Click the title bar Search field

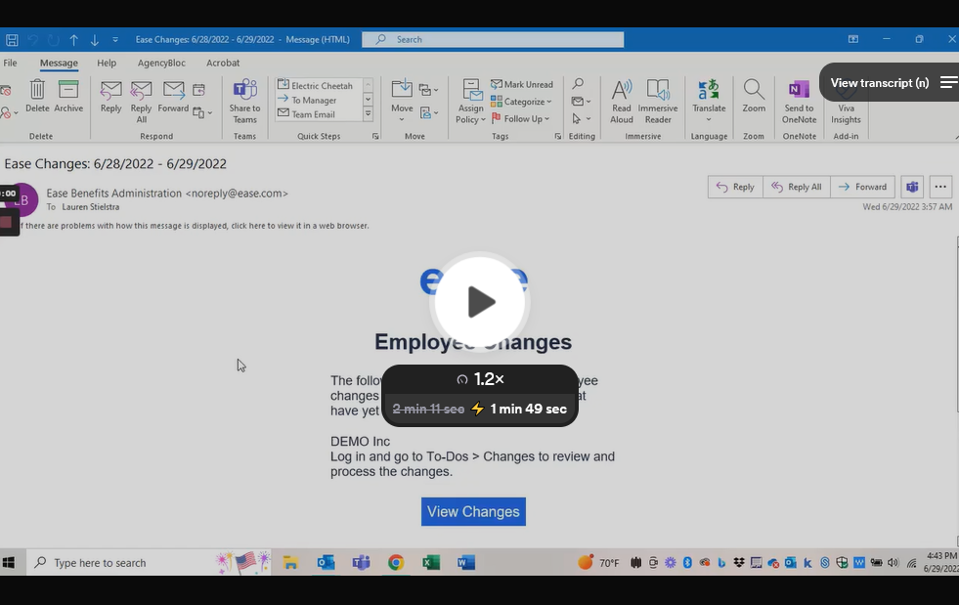[493, 39]
